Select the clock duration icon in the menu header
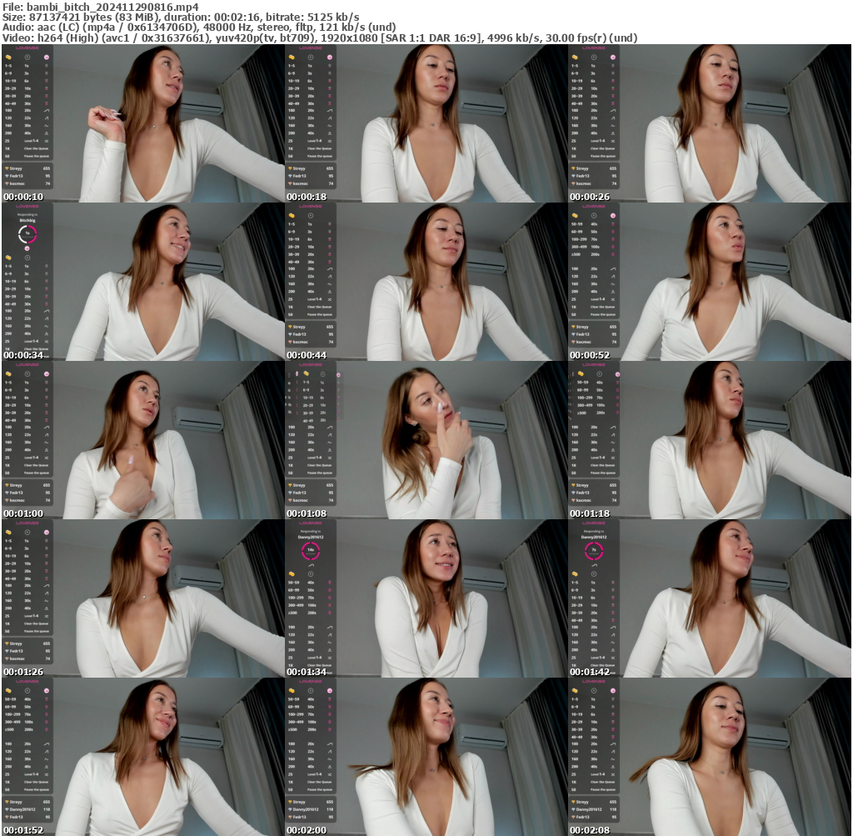This screenshot has width=853, height=836. point(26,57)
